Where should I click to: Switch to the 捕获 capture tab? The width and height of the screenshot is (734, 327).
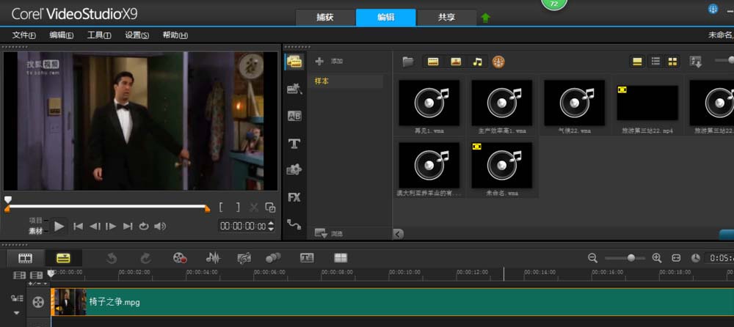pos(325,18)
